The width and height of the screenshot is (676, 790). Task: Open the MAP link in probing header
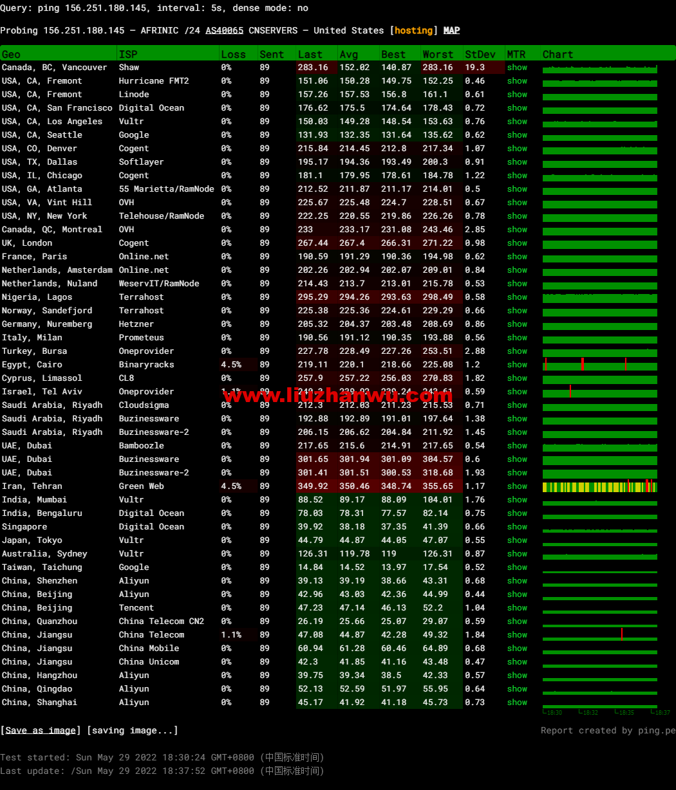[x=451, y=30]
